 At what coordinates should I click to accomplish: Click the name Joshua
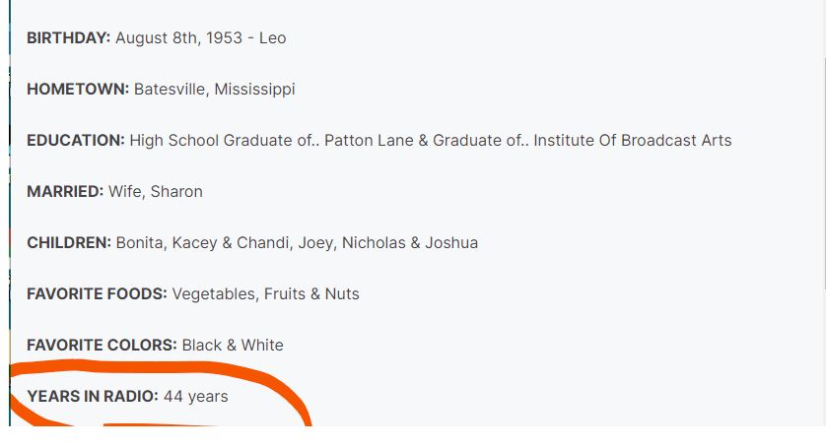coord(451,243)
